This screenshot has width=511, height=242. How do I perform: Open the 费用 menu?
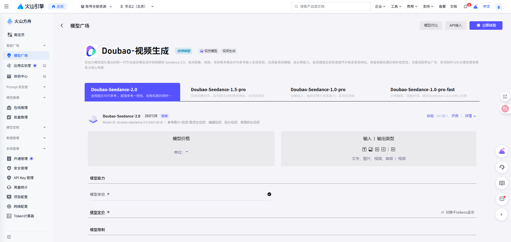(412, 6)
